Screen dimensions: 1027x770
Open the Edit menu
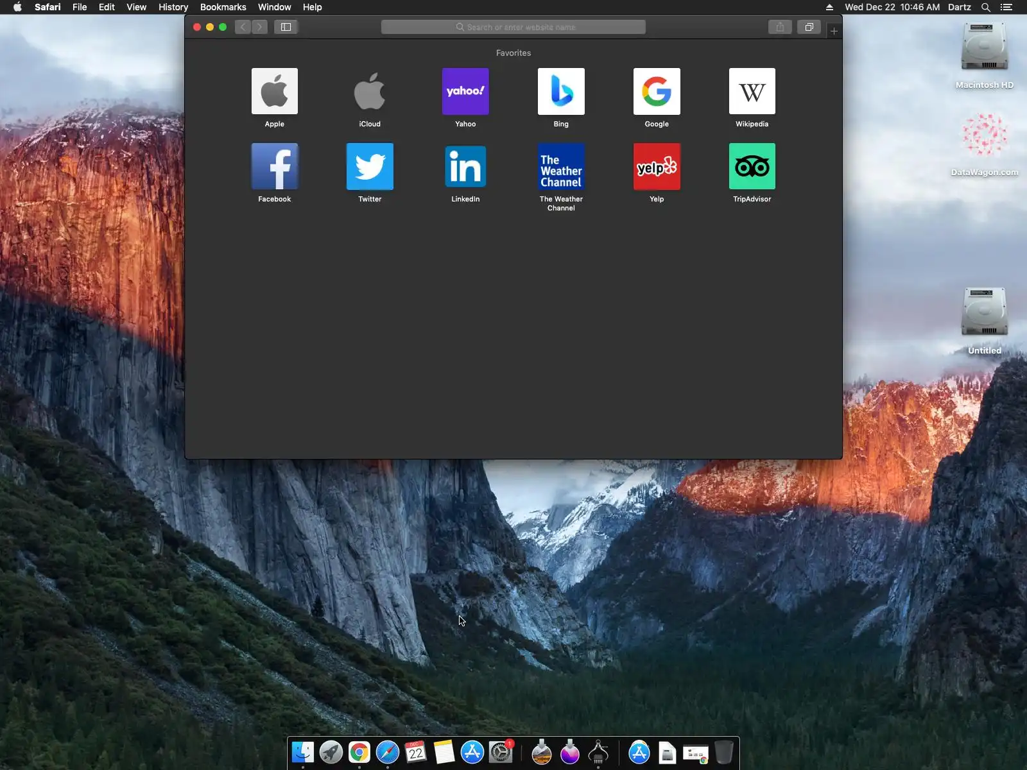coord(107,7)
